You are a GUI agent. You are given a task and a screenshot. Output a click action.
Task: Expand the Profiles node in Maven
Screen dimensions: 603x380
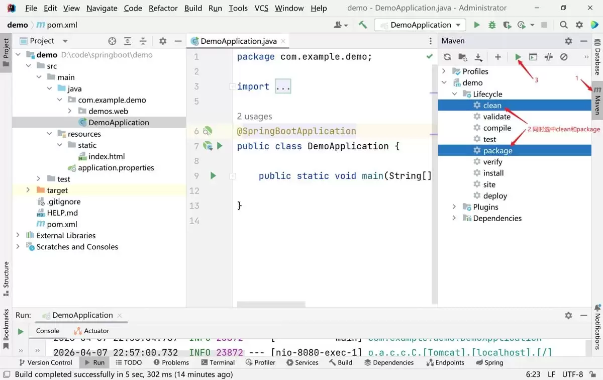click(x=444, y=71)
